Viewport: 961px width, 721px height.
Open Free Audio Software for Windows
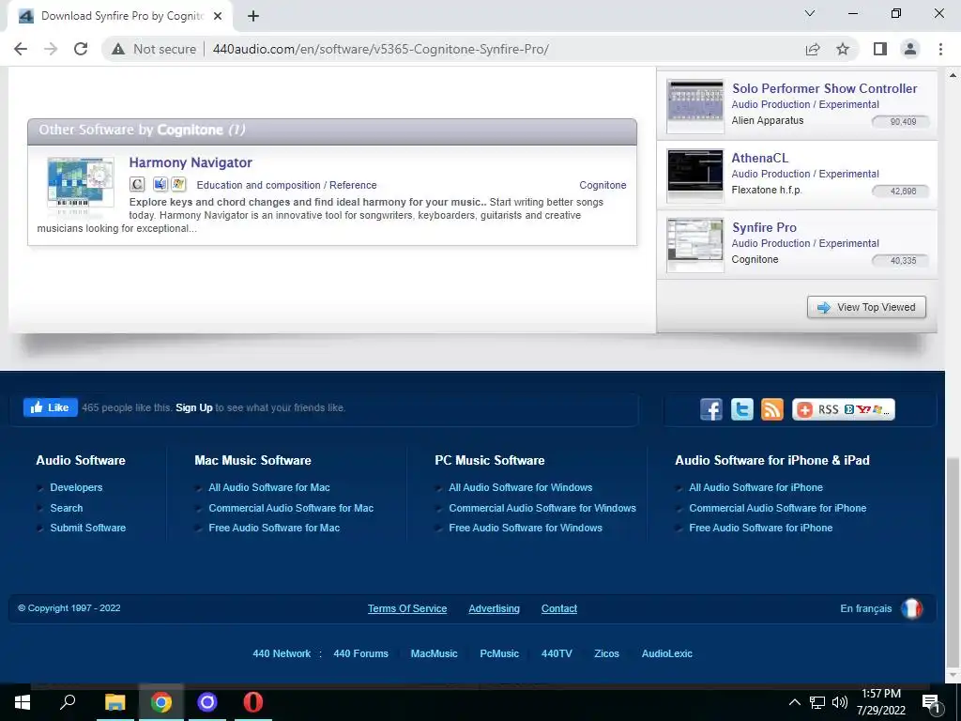click(526, 528)
